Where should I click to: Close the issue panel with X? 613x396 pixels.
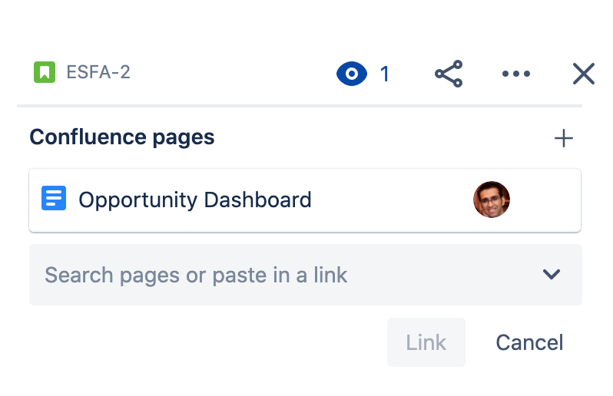(584, 74)
